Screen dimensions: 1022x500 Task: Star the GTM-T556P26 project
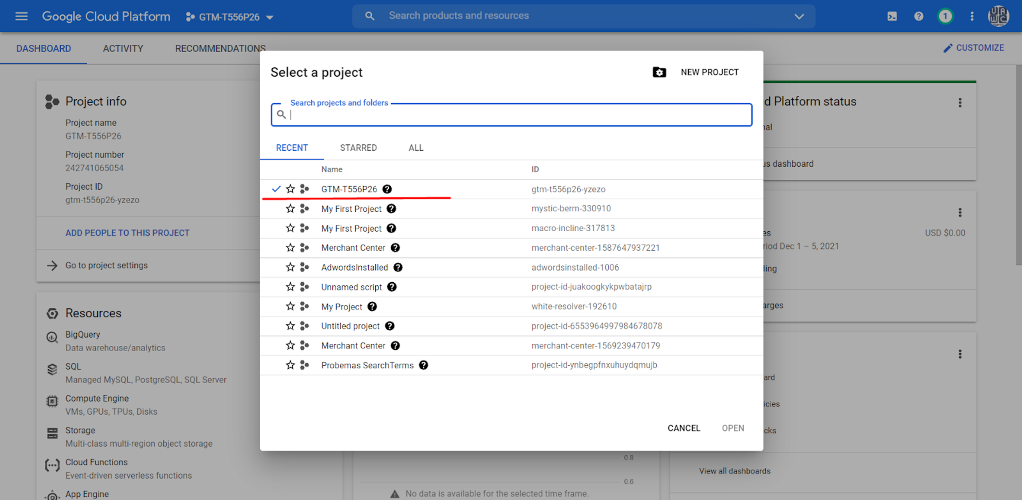click(290, 189)
